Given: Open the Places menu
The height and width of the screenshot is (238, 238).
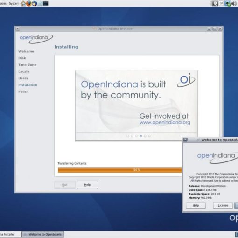Looking at the screenshot, I should [x=3, y=3].
